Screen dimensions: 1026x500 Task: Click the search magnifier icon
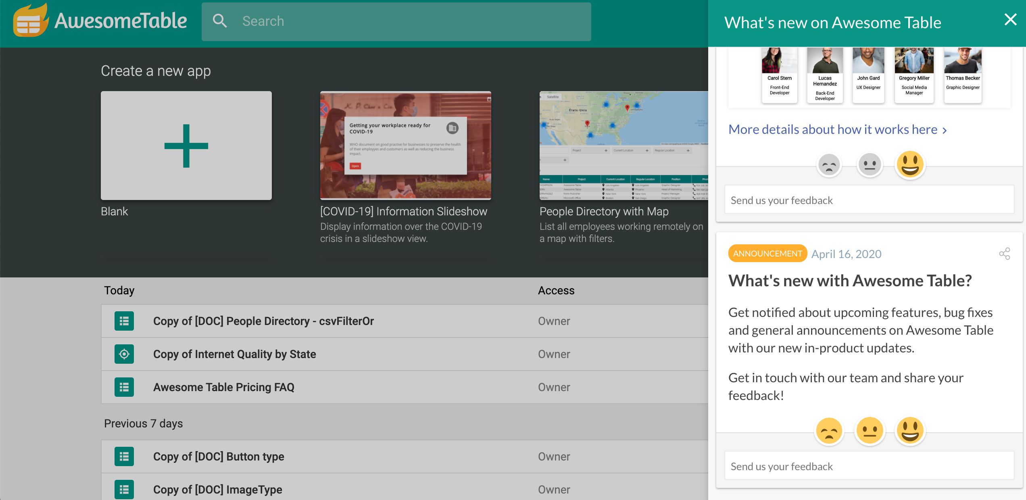click(220, 21)
